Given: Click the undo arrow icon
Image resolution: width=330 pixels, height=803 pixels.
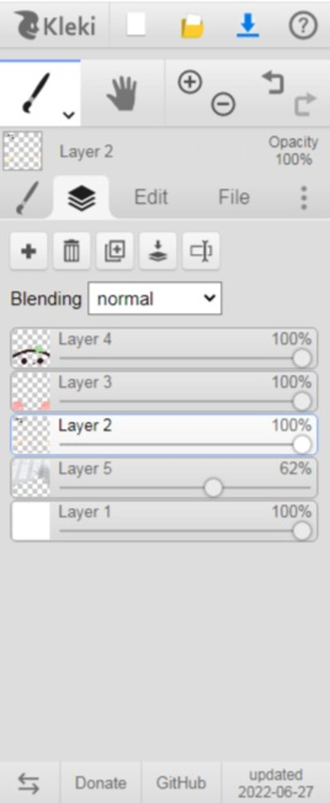Looking at the screenshot, I should [273, 83].
